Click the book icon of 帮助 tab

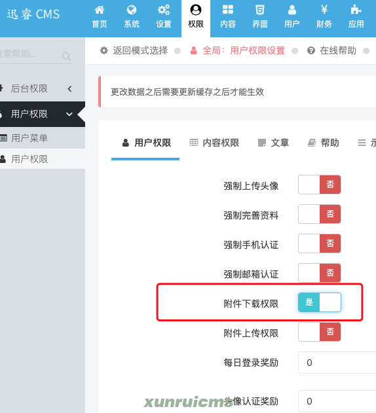pos(312,143)
